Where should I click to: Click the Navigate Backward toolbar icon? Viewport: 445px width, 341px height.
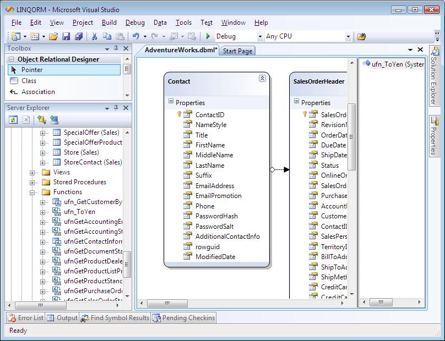click(173, 36)
